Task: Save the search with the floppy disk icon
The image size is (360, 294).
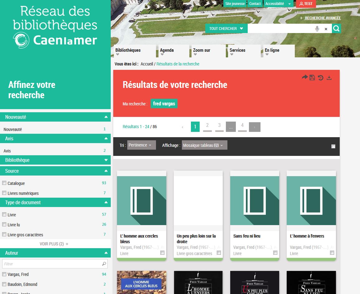Action: [x=312, y=77]
